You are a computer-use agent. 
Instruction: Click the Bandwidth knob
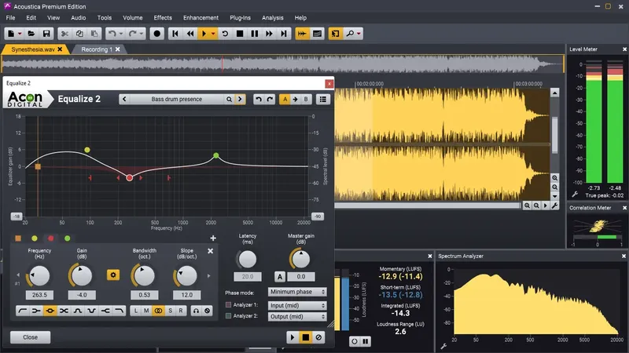tap(144, 275)
